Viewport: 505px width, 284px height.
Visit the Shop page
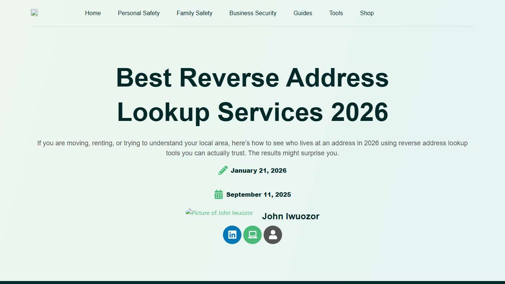coord(367,13)
